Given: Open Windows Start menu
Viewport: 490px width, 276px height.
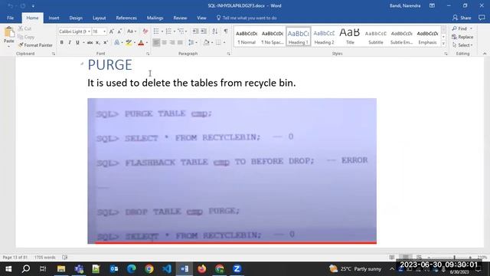Looking at the screenshot, I should coord(8,269).
